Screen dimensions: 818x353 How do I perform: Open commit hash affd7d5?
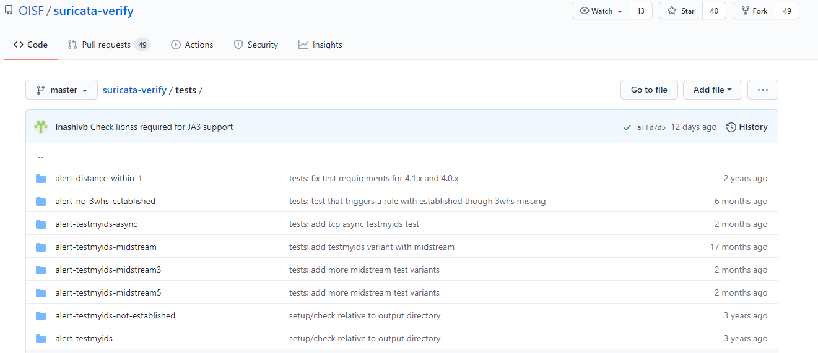pyautogui.click(x=651, y=127)
